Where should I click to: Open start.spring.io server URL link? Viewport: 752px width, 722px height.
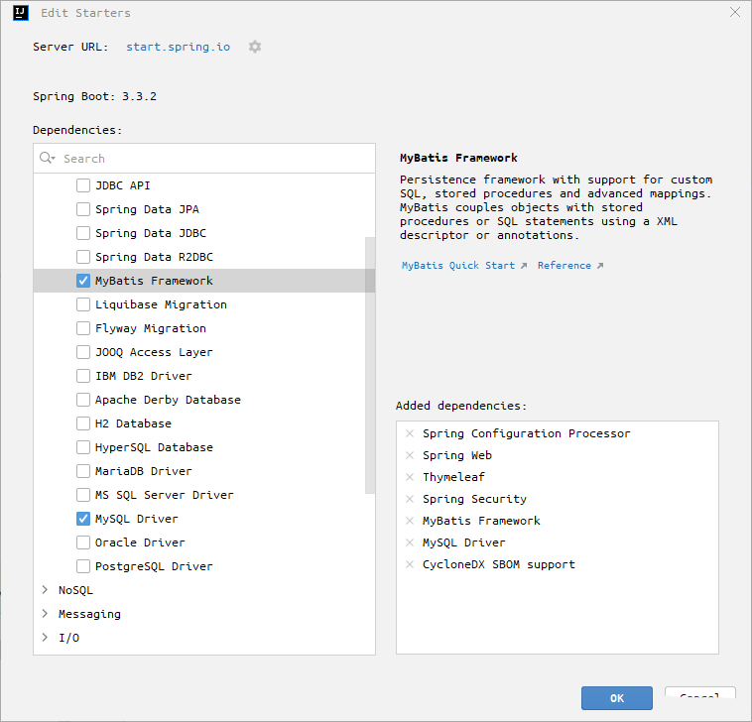pos(178,47)
